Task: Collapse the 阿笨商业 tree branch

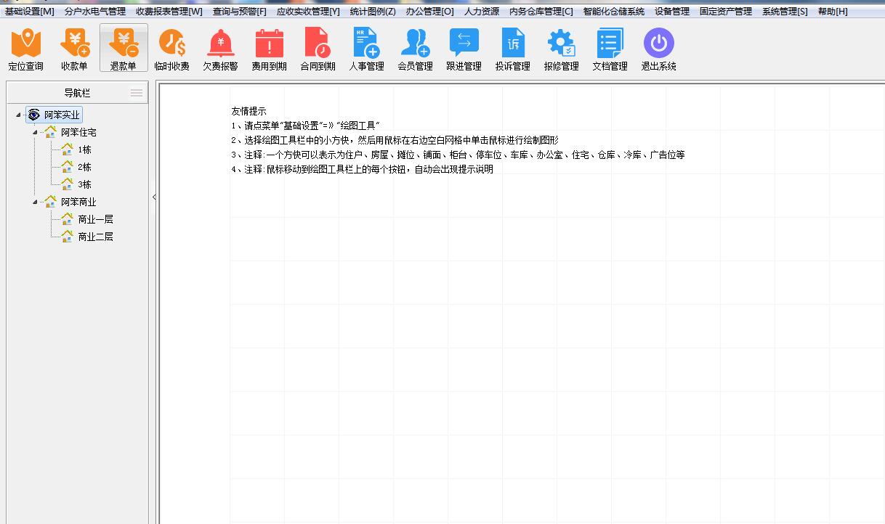Action: (35, 202)
